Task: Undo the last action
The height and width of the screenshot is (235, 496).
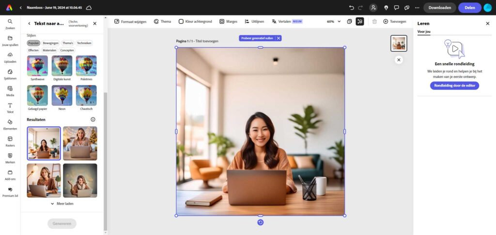Action: point(352,8)
